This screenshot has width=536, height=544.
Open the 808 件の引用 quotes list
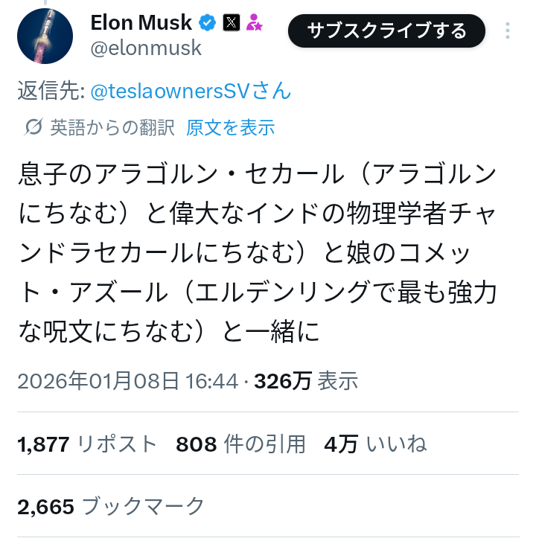pos(240,444)
